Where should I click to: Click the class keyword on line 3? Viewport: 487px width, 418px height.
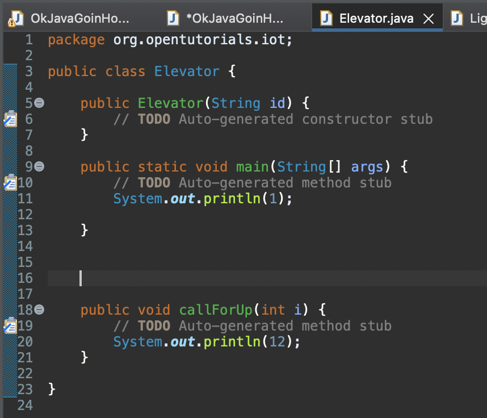125,72
